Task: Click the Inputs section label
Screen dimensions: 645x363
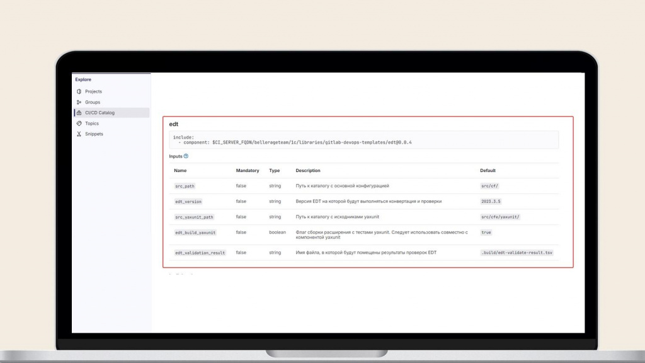Action: (x=176, y=156)
